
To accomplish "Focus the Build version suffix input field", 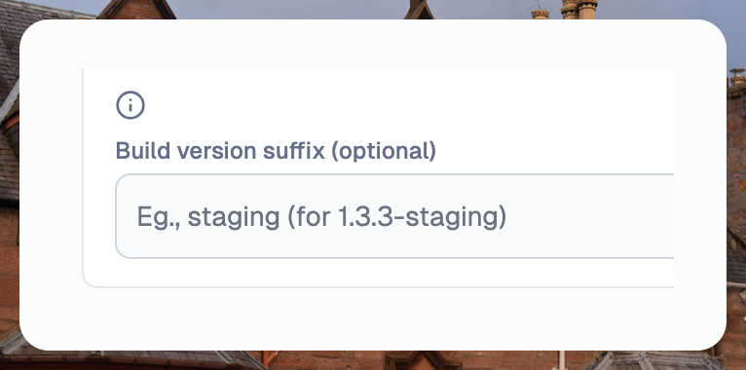I will tap(394, 216).
